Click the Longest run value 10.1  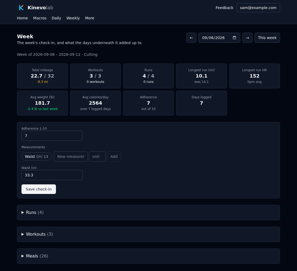202,76
